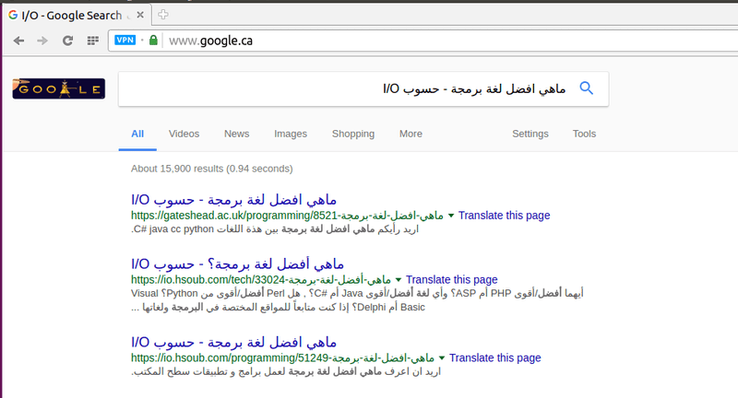Click Translate this page for first result
738x398 pixels.
pyautogui.click(x=504, y=216)
